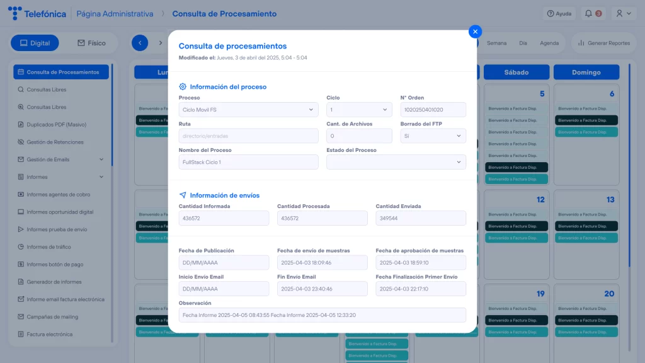
Task: Open the Proceso dropdown
Action: [248, 110]
